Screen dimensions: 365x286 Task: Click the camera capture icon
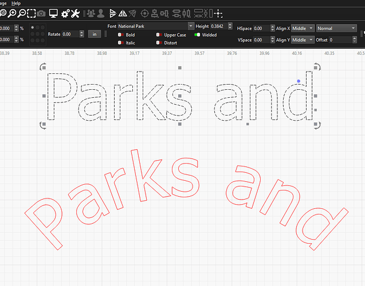[41, 13]
